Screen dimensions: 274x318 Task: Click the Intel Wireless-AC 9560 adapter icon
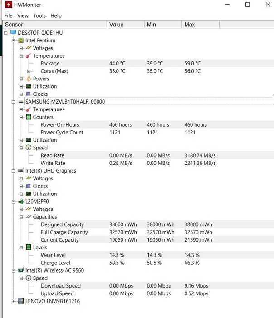21,270
